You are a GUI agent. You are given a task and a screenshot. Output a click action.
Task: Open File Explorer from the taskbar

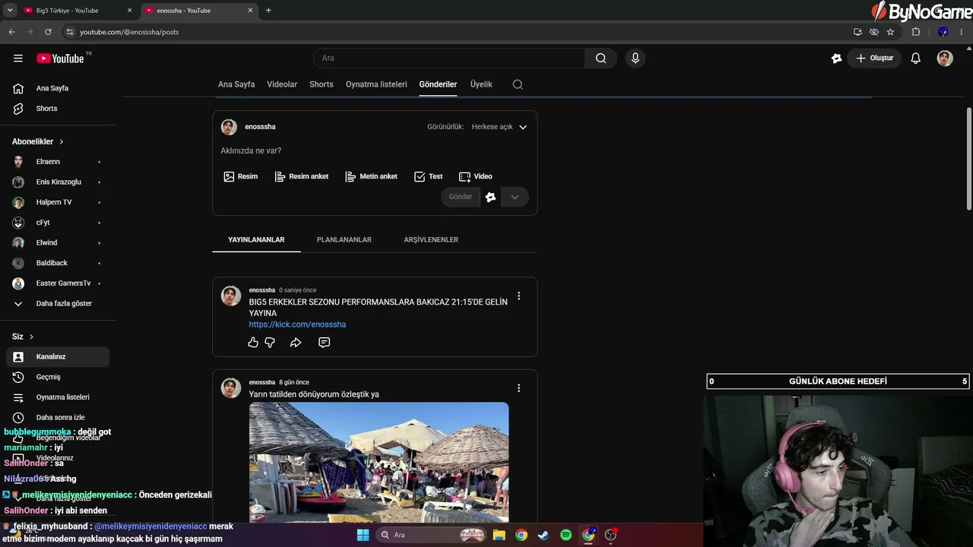point(499,535)
